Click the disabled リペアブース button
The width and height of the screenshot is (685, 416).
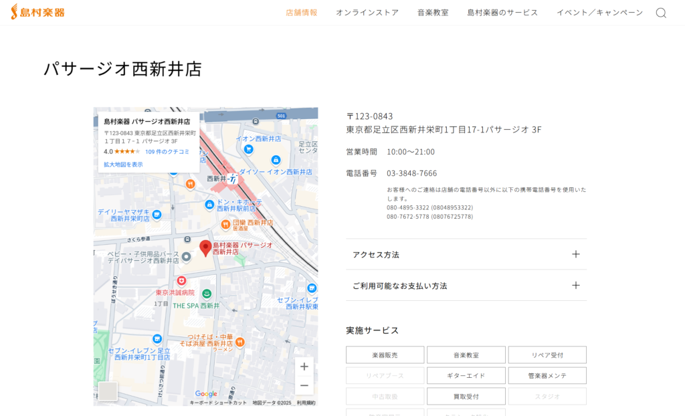(385, 375)
